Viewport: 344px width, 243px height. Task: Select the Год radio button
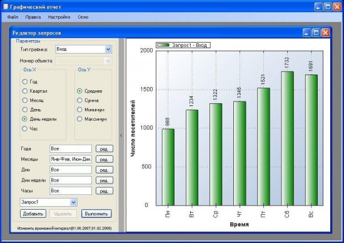pos(24,82)
